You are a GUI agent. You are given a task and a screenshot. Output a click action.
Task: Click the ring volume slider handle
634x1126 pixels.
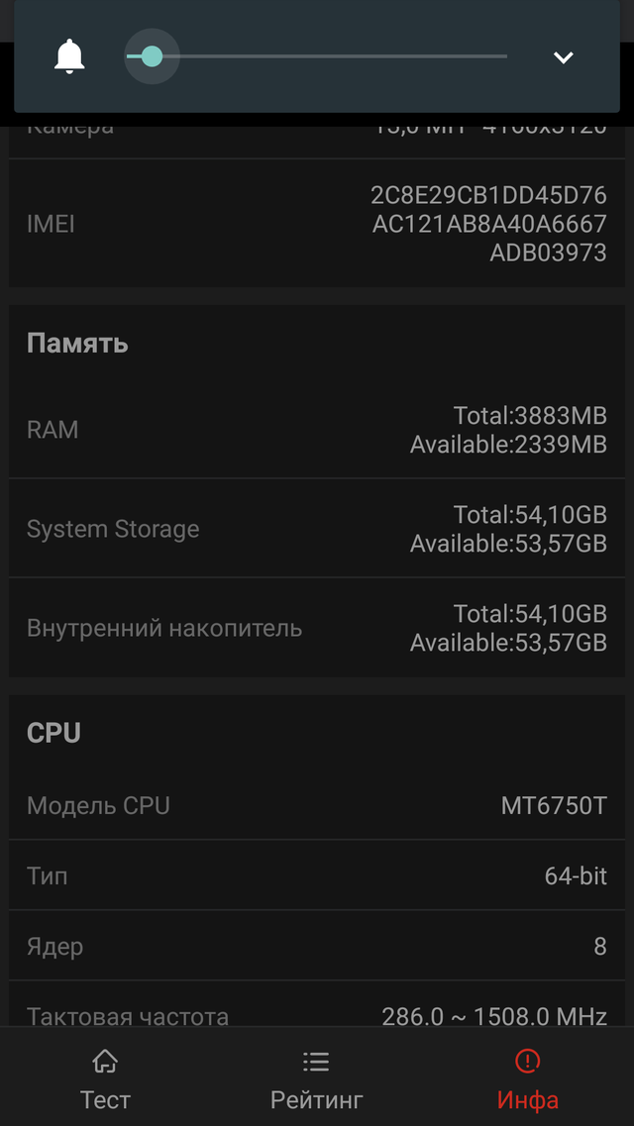[x=152, y=56]
